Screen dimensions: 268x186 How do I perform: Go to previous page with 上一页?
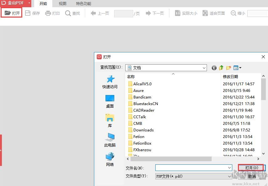[99, 13]
